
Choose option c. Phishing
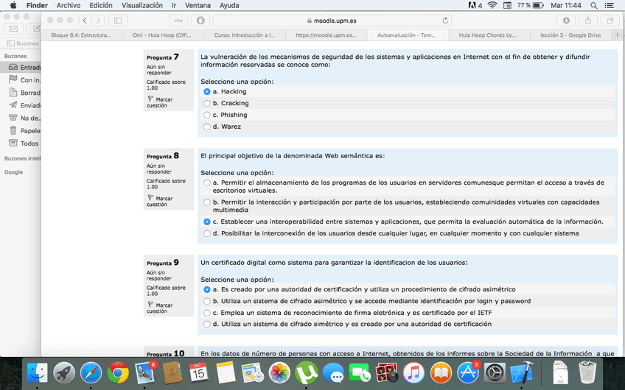coord(207,115)
